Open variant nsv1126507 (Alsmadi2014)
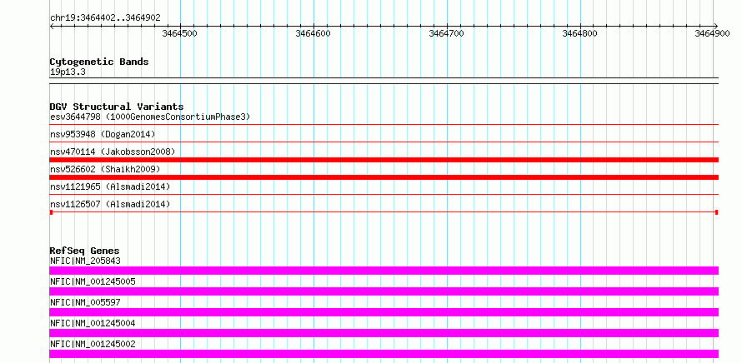Viewport: 742px width, 363px height. coord(110,204)
